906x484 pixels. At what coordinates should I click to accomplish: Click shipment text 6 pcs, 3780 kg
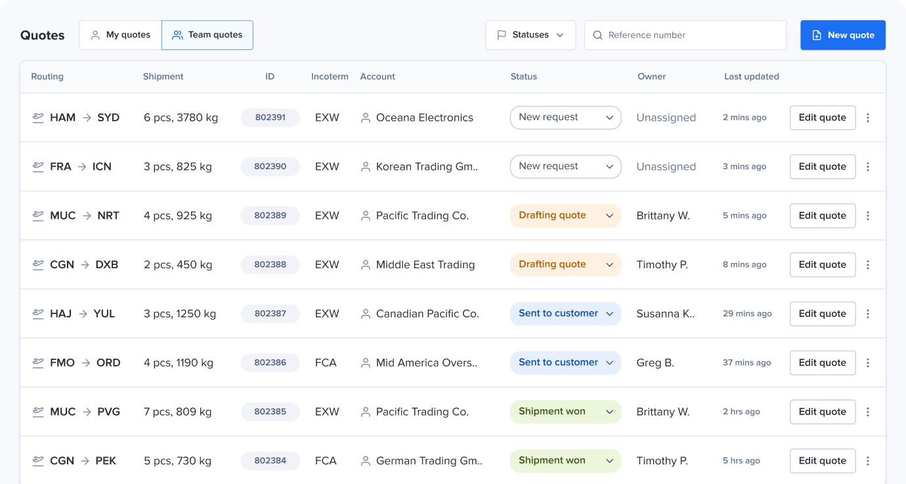coord(181,118)
